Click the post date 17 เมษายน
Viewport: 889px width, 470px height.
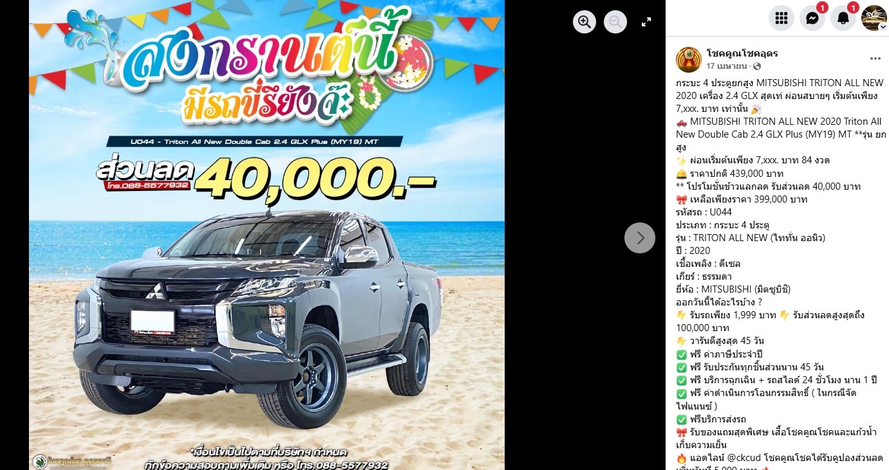pos(726,66)
